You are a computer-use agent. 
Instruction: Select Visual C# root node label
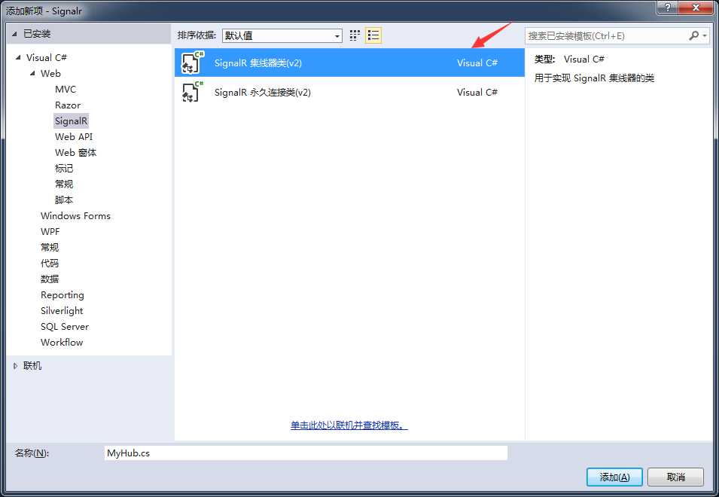[47, 58]
